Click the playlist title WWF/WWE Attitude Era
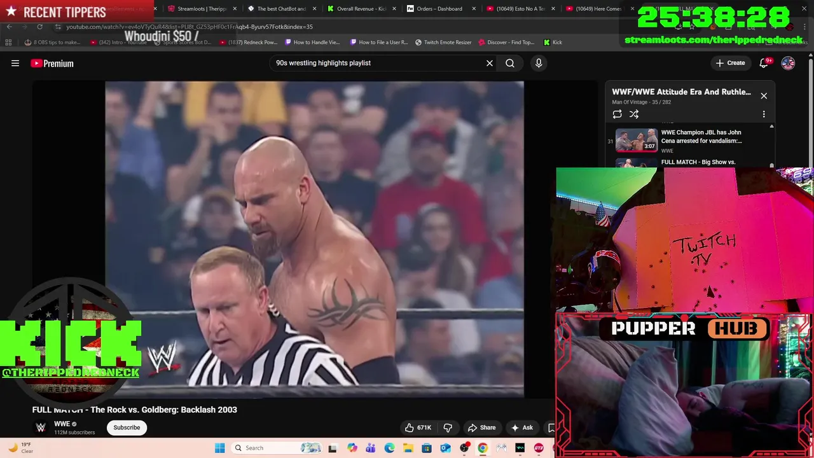Image resolution: width=814 pixels, height=458 pixels. tap(681, 92)
